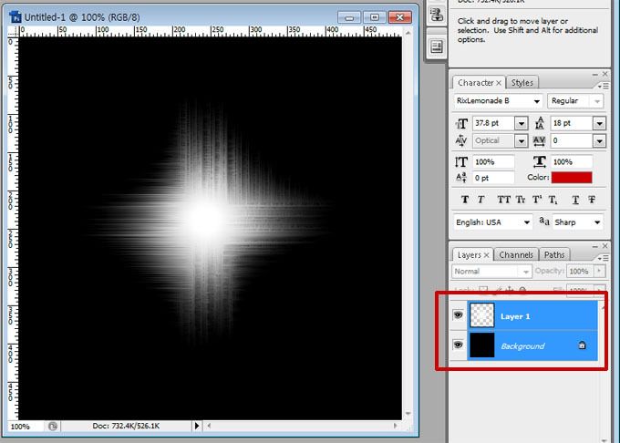
Task: Click the horizontal scrollbar left arrow
Action: pyautogui.click(x=209, y=426)
